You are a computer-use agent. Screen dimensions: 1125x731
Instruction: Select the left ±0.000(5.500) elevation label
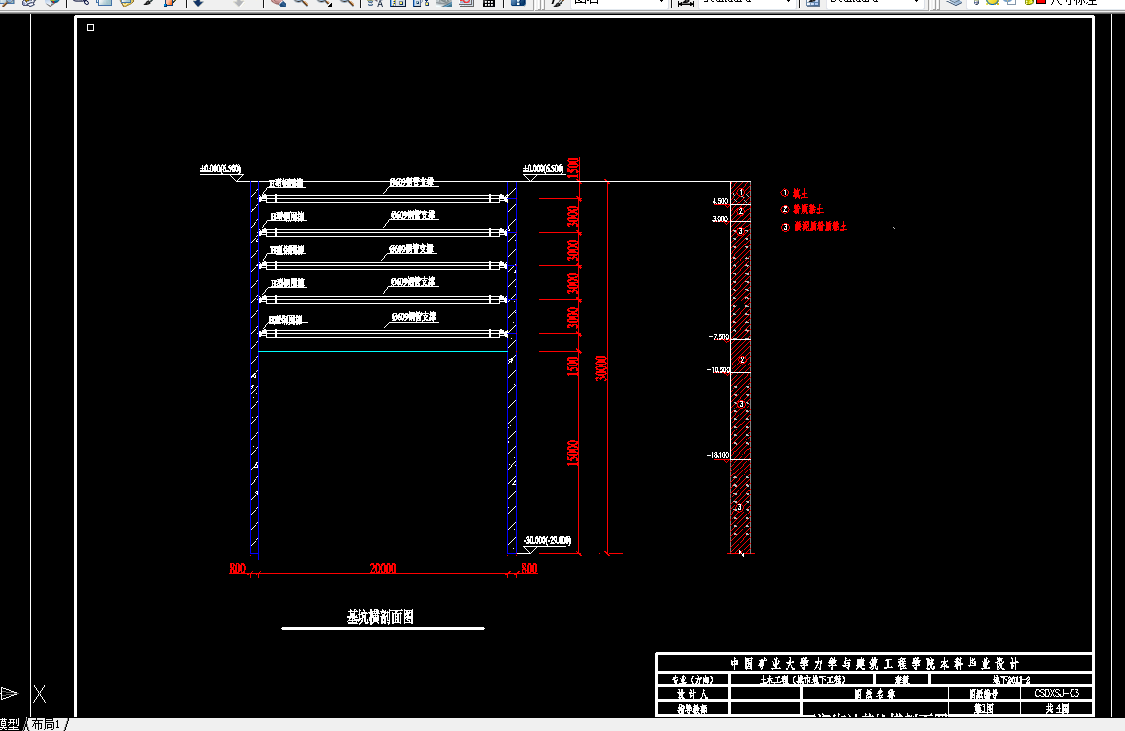(220, 169)
